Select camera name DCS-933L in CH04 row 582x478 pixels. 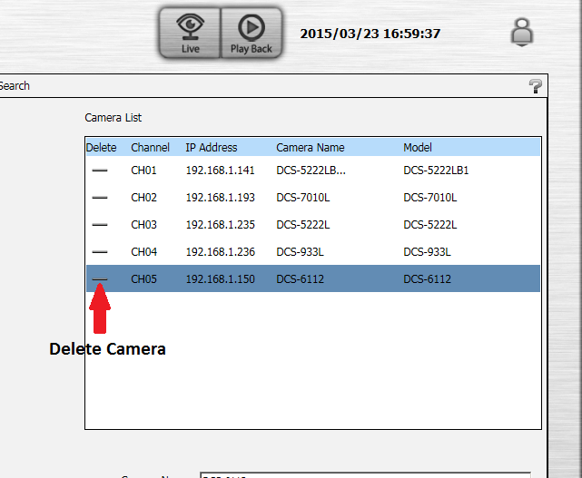[x=300, y=252]
